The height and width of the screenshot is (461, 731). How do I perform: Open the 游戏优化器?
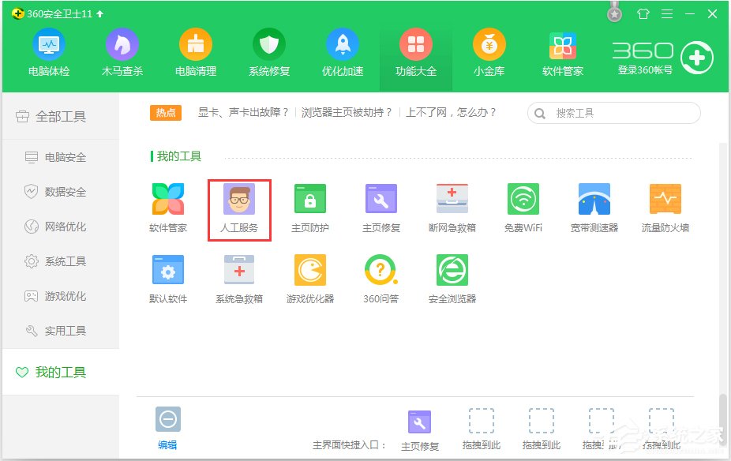tap(310, 276)
